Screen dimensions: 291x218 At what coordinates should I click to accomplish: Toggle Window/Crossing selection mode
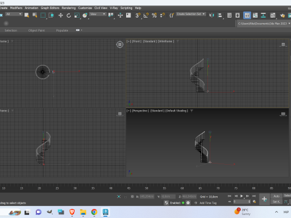(x=51, y=15)
